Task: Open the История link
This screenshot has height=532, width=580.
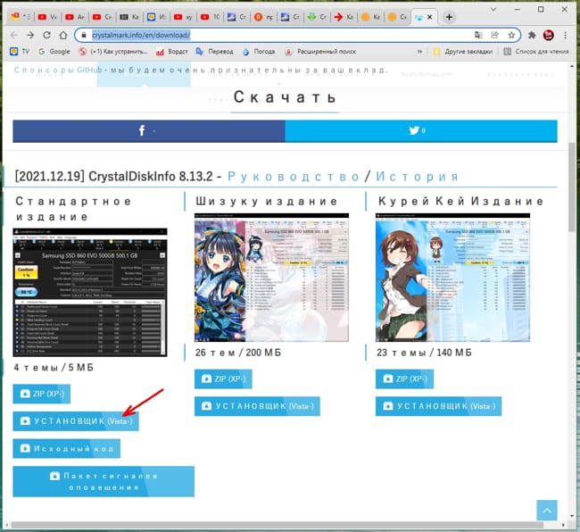Action: click(x=418, y=177)
